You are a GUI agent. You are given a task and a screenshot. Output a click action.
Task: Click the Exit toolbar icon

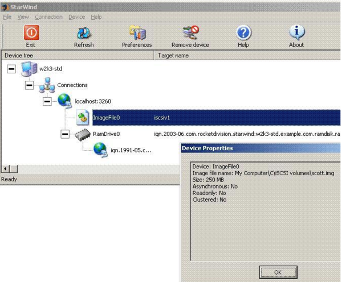click(x=31, y=32)
